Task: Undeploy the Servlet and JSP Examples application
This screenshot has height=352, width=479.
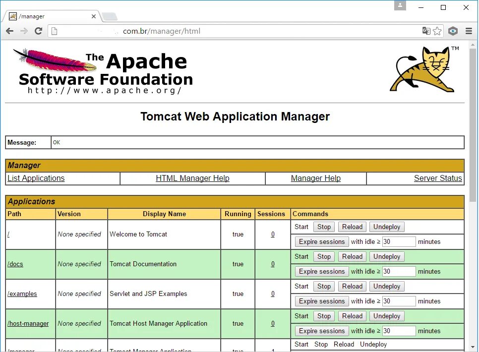Action: pos(387,286)
